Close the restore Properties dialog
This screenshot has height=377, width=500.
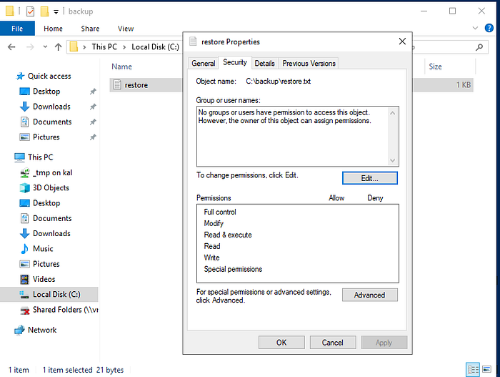pyautogui.click(x=402, y=41)
